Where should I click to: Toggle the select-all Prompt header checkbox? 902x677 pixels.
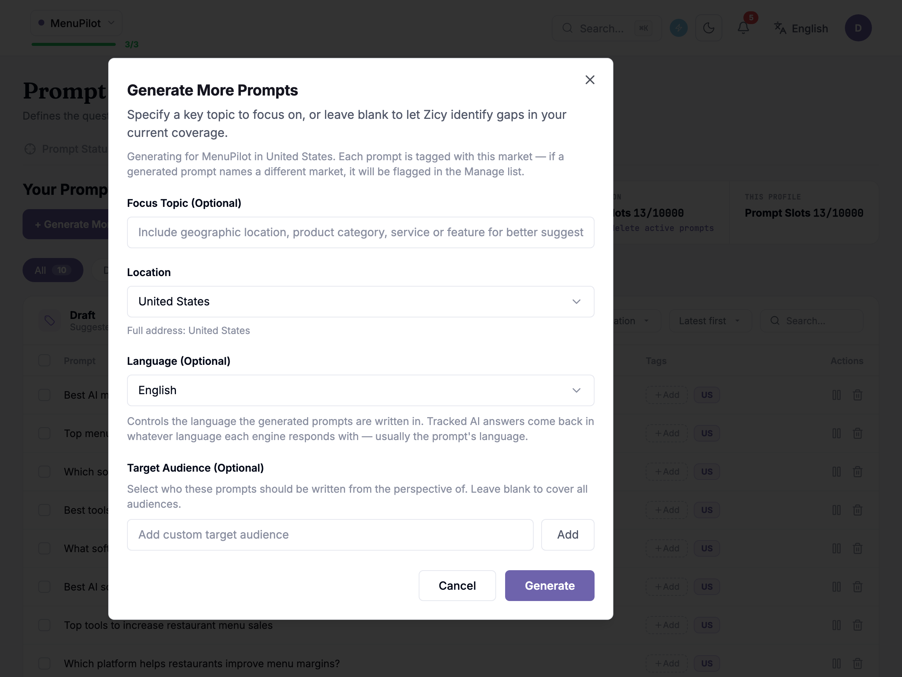tap(44, 360)
